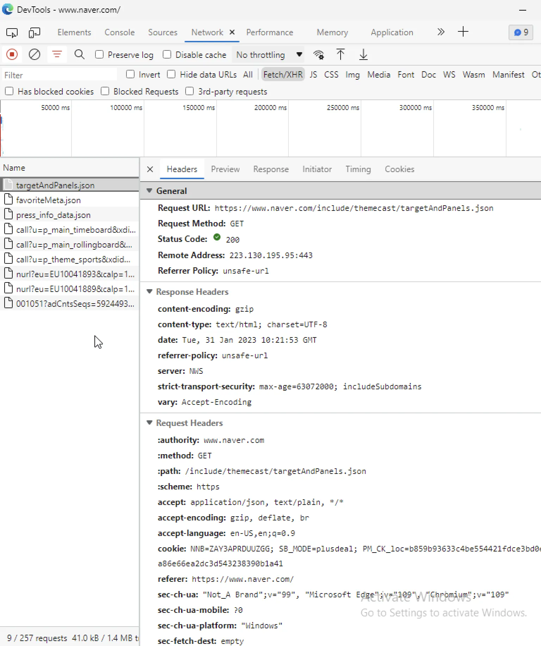The image size is (541, 646).
Task: Collapse the Request Headers section
Action: point(149,423)
